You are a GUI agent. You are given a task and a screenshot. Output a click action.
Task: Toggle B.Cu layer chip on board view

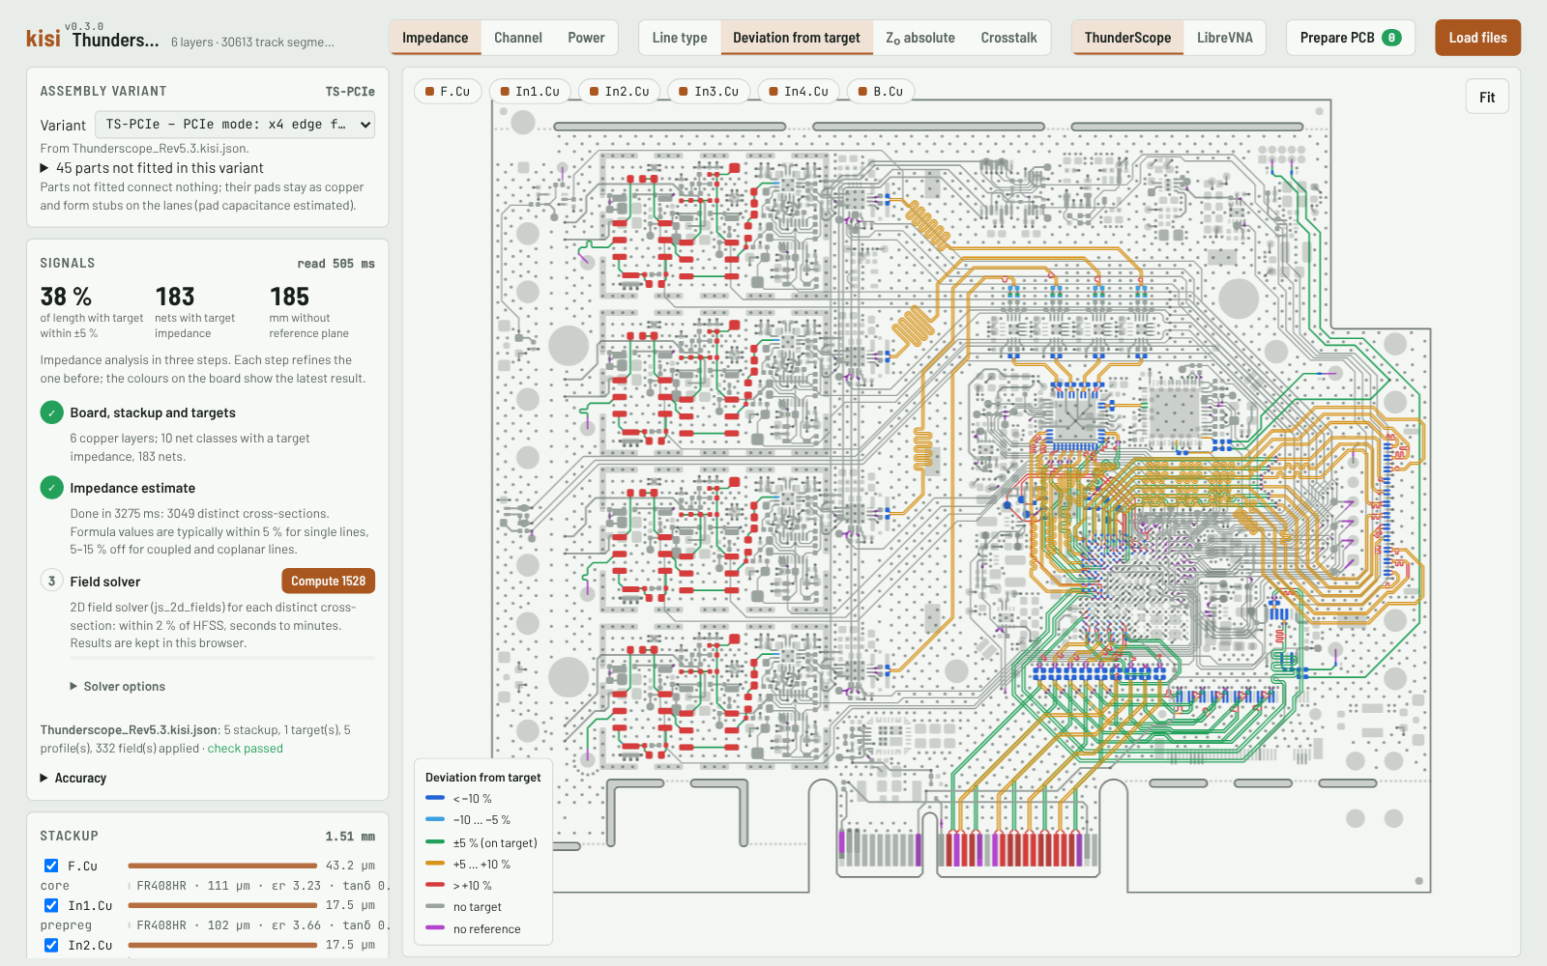coord(881,92)
